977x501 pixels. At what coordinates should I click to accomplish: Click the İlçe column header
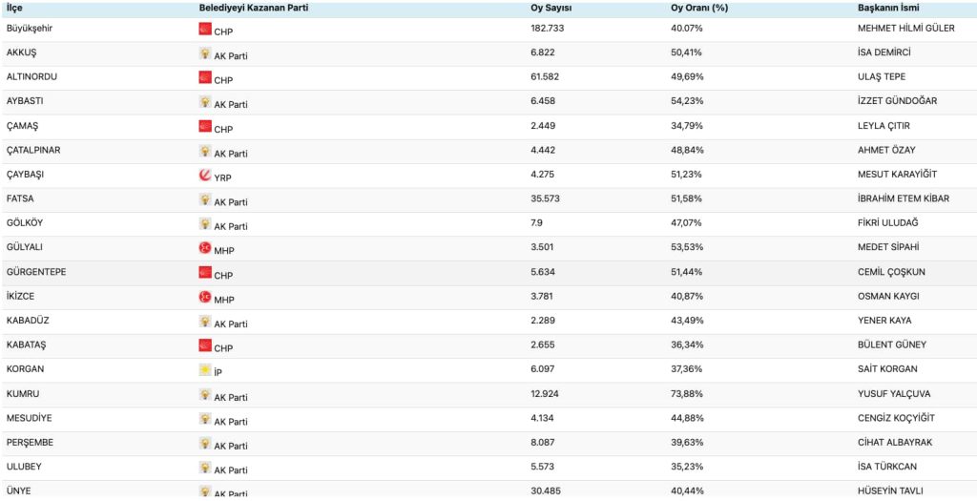click(14, 8)
